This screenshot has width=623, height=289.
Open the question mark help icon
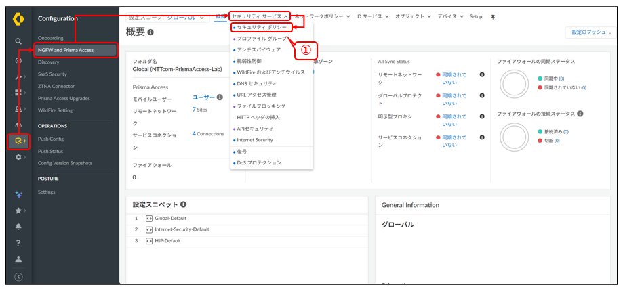point(18,243)
